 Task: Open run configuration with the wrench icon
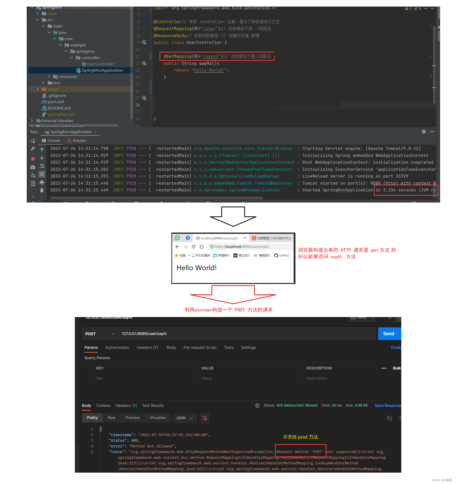click(33, 149)
